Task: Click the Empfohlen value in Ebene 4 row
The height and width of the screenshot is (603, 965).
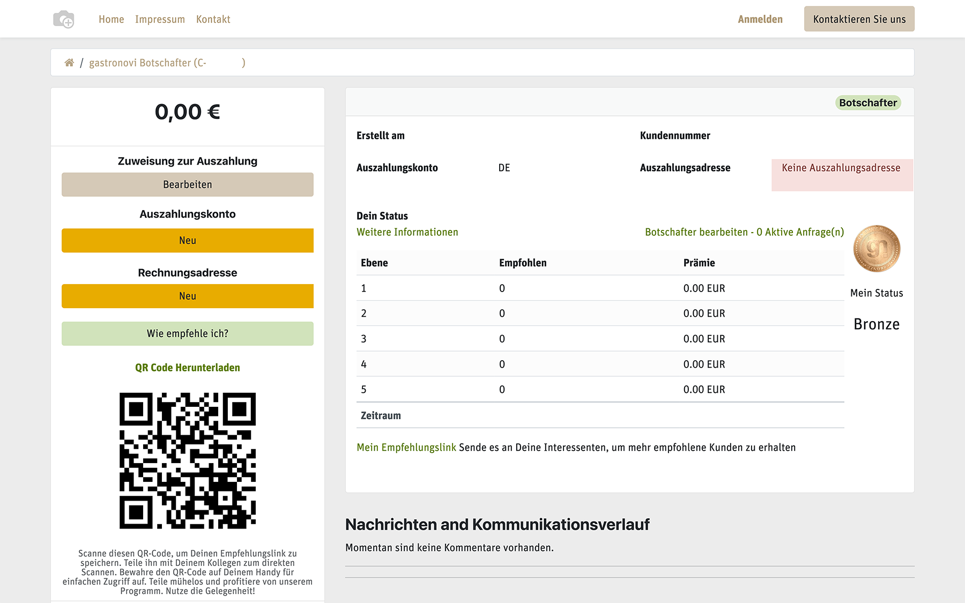Action: [502, 364]
